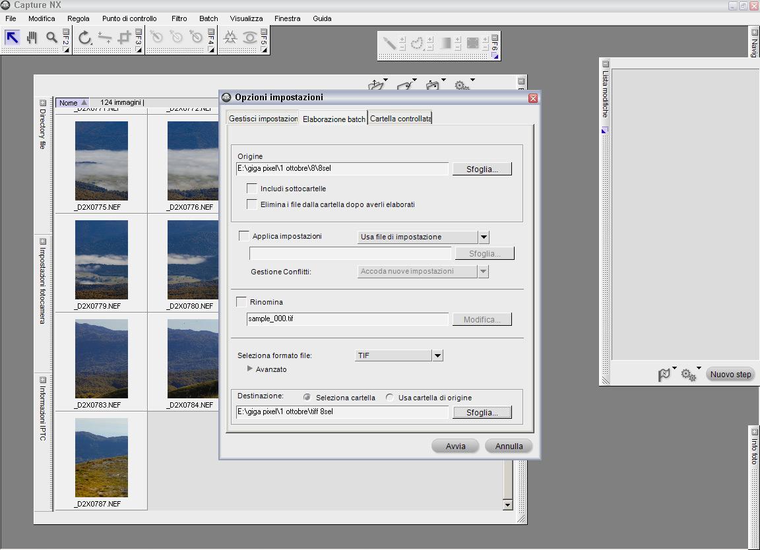The width and height of the screenshot is (760, 550).
Task: Choose the zoom magnifier tool
Action: coord(51,38)
